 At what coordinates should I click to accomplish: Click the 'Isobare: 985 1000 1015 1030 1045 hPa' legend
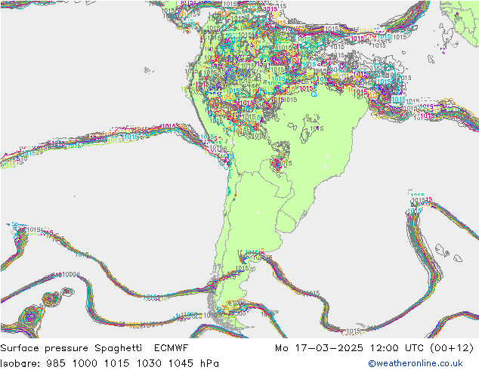[x=110, y=363]
